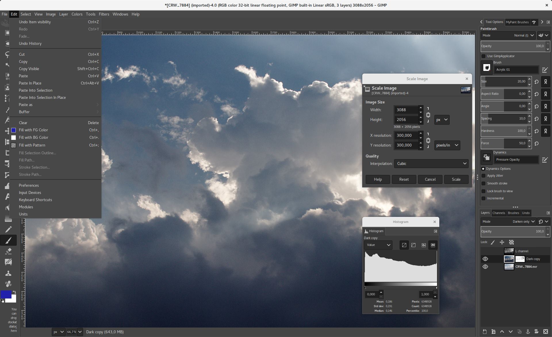Viewport: 552px width, 337px height.
Task: Click the Scale button
Action: click(456, 179)
